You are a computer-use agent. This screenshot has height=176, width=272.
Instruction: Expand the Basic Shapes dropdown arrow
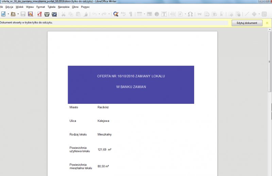coord(259,14)
